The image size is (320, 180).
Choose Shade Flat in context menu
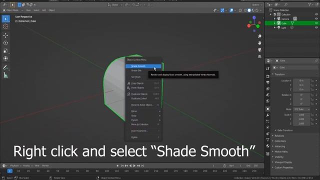click(143, 70)
